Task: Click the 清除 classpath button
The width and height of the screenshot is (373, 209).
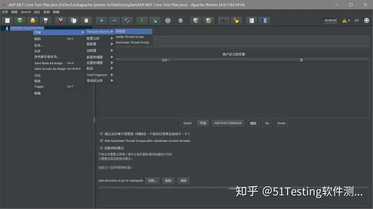Action: click(x=183, y=181)
